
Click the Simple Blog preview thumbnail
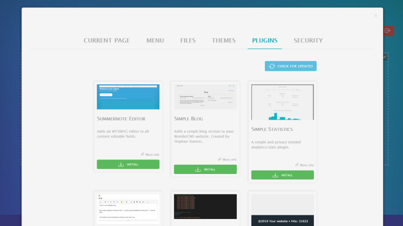pos(205,97)
